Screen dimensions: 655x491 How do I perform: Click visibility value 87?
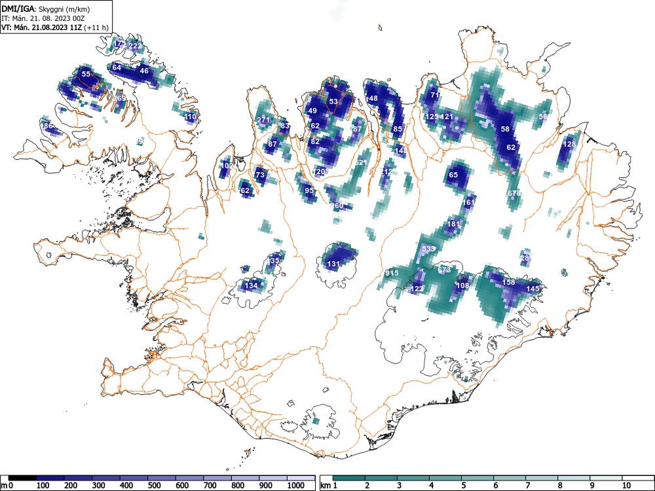point(272,144)
